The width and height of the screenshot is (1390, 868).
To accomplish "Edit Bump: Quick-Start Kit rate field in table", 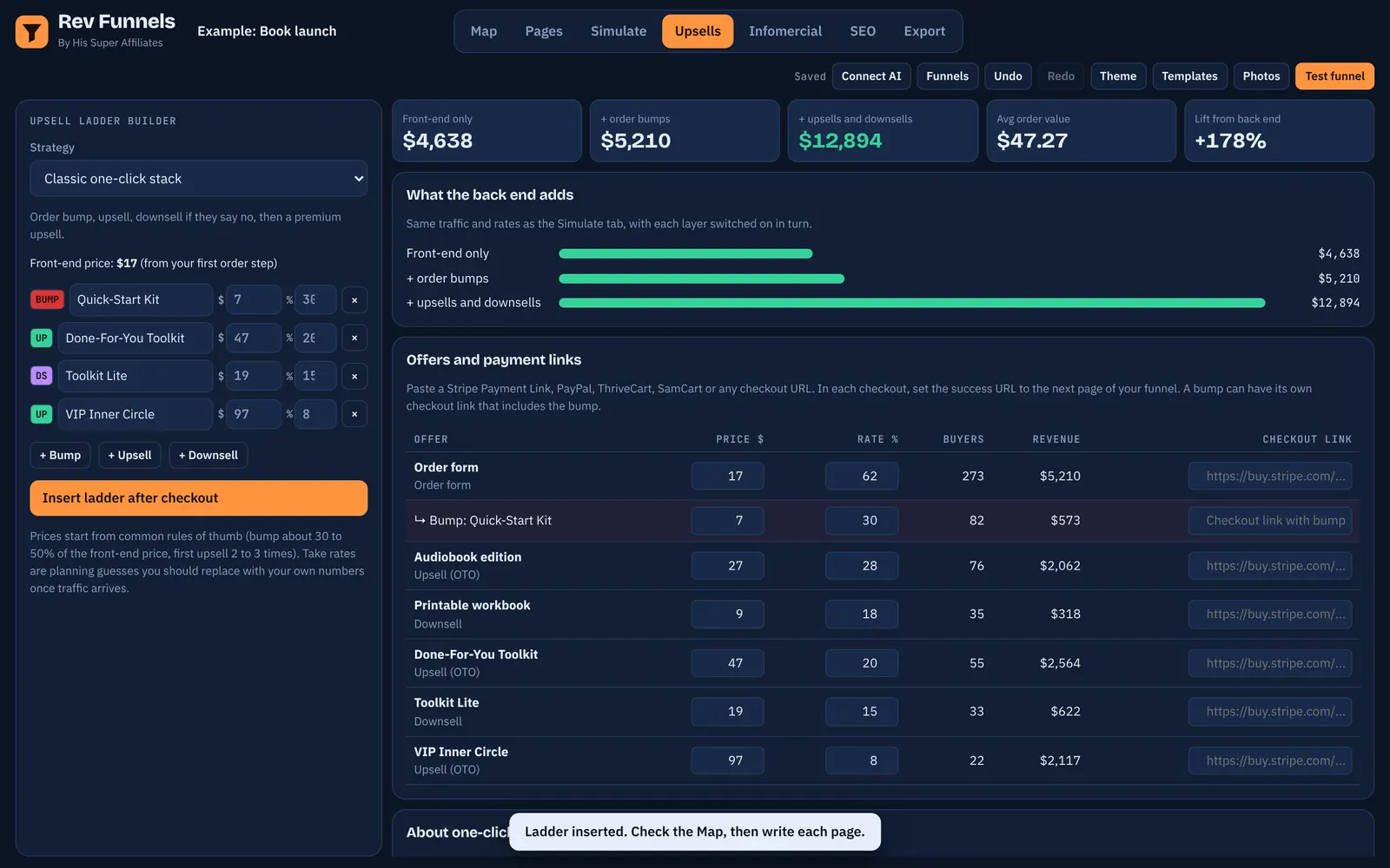I will pos(862,521).
